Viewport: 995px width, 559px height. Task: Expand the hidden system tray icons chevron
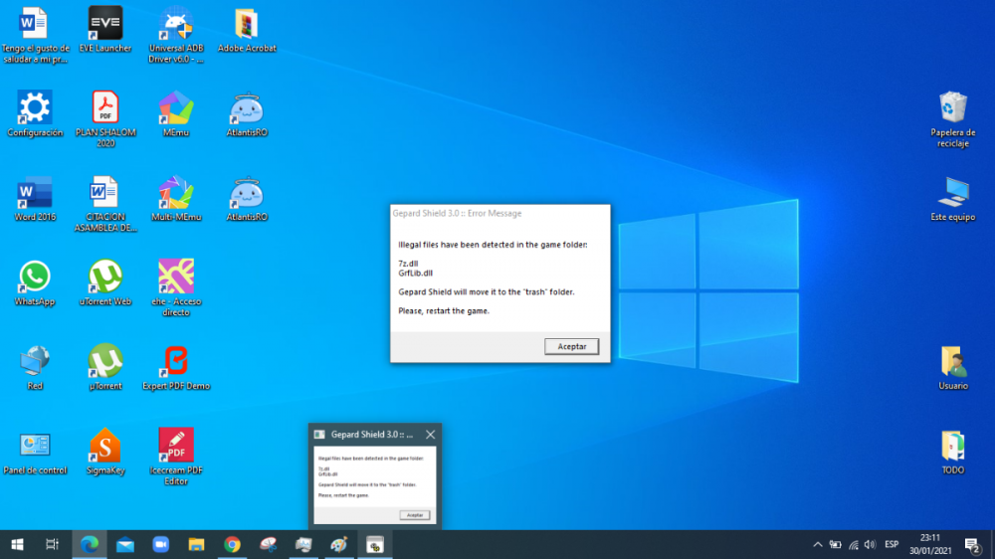pos(818,544)
